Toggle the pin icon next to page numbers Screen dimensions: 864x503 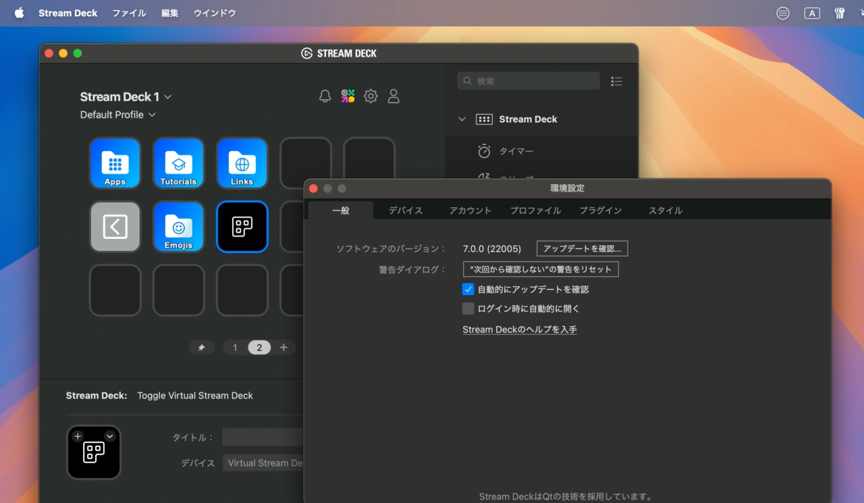point(202,347)
